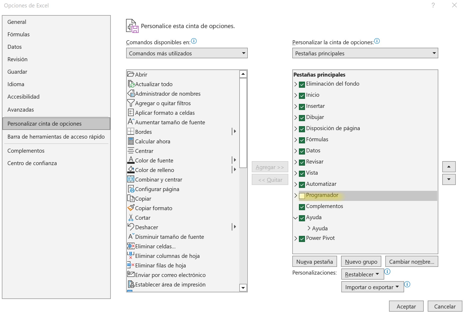Viewport: 464px width, 313px height.
Task: Uncheck the Complementos tab checkbox
Action: pyautogui.click(x=301, y=207)
